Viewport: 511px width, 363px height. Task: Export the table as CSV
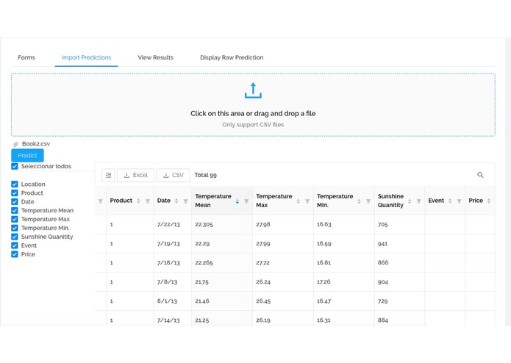pos(174,175)
